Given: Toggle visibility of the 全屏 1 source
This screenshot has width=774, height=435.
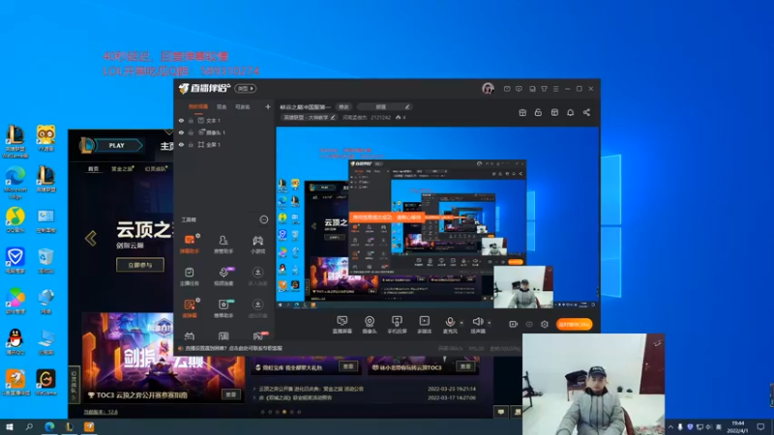Looking at the screenshot, I should pyautogui.click(x=181, y=145).
